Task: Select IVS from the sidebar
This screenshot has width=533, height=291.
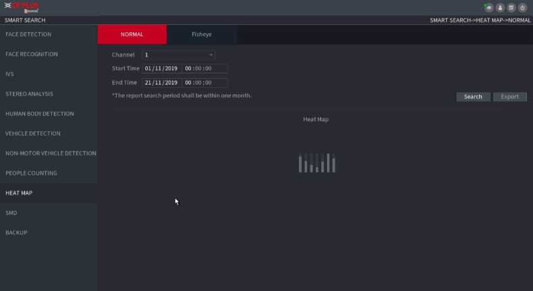Action: (x=10, y=74)
